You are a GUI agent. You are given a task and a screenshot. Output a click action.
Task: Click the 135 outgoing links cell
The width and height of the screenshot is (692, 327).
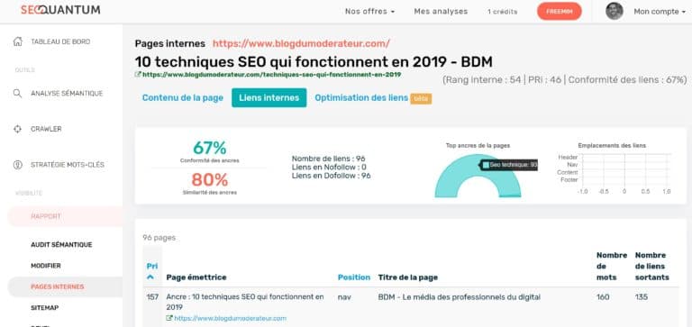coord(642,297)
